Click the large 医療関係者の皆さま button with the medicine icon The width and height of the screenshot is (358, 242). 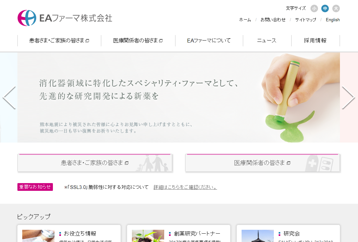[x=262, y=163]
